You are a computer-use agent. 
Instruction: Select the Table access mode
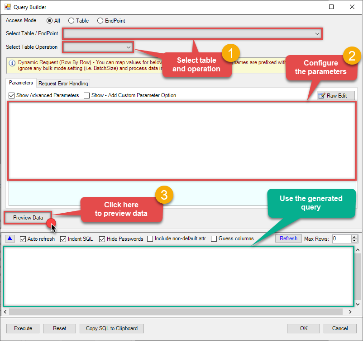pyautogui.click(x=71, y=21)
